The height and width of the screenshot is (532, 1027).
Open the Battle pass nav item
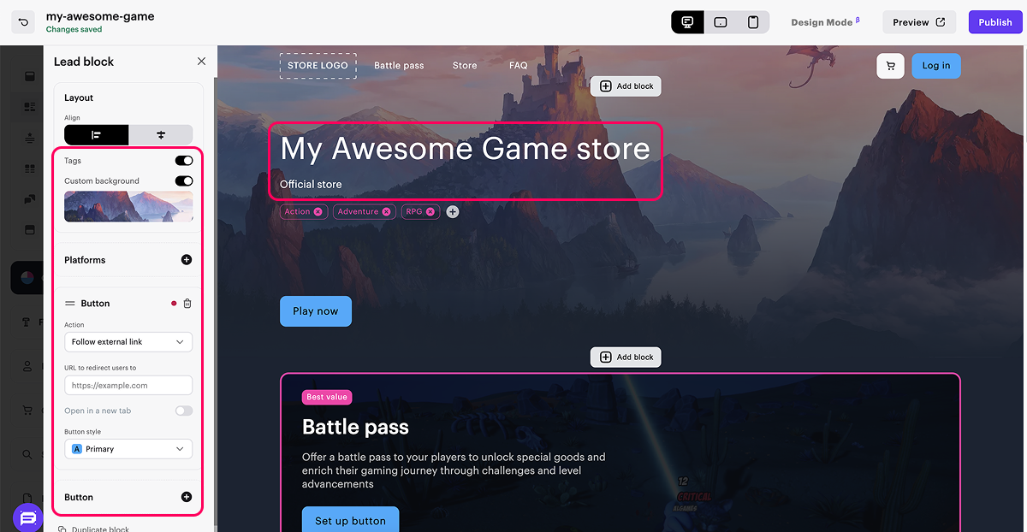(399, 66)
